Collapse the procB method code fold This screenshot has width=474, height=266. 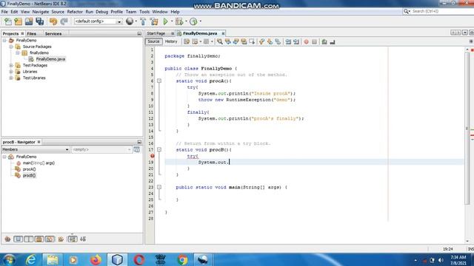[159, 149]
